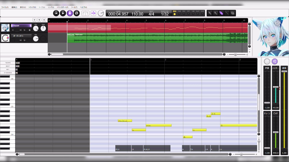Click the loop range brackets icon
Viewport: 289px width, 162px height.
(85, 13)
